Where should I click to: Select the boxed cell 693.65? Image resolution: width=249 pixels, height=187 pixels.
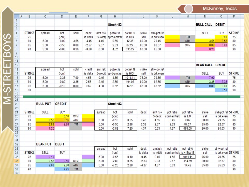[187, 128]
